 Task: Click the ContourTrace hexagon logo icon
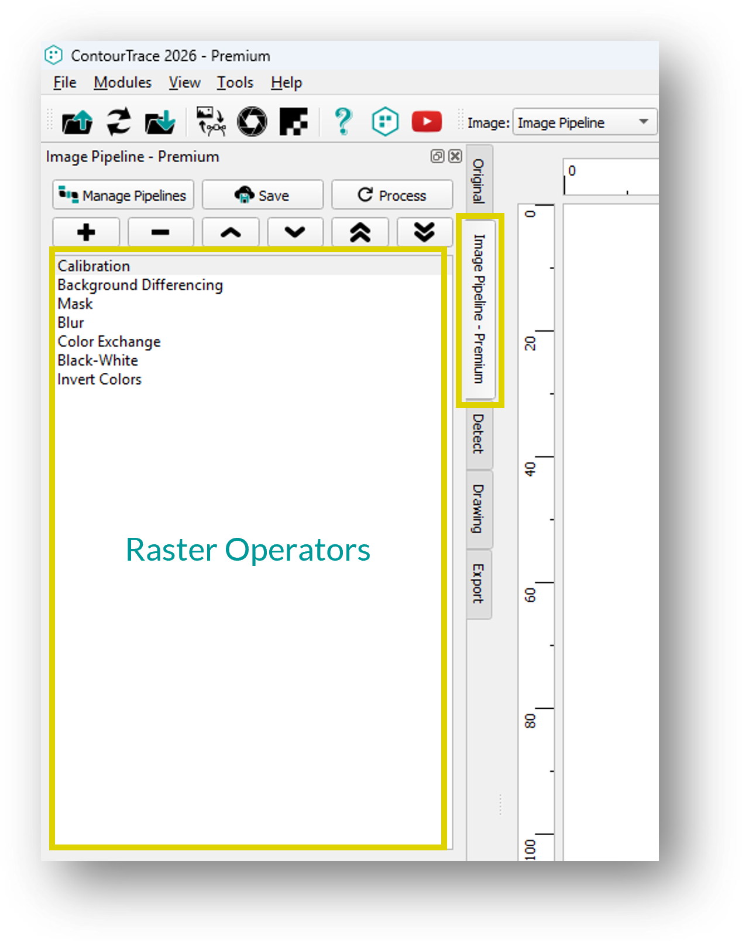384,122
